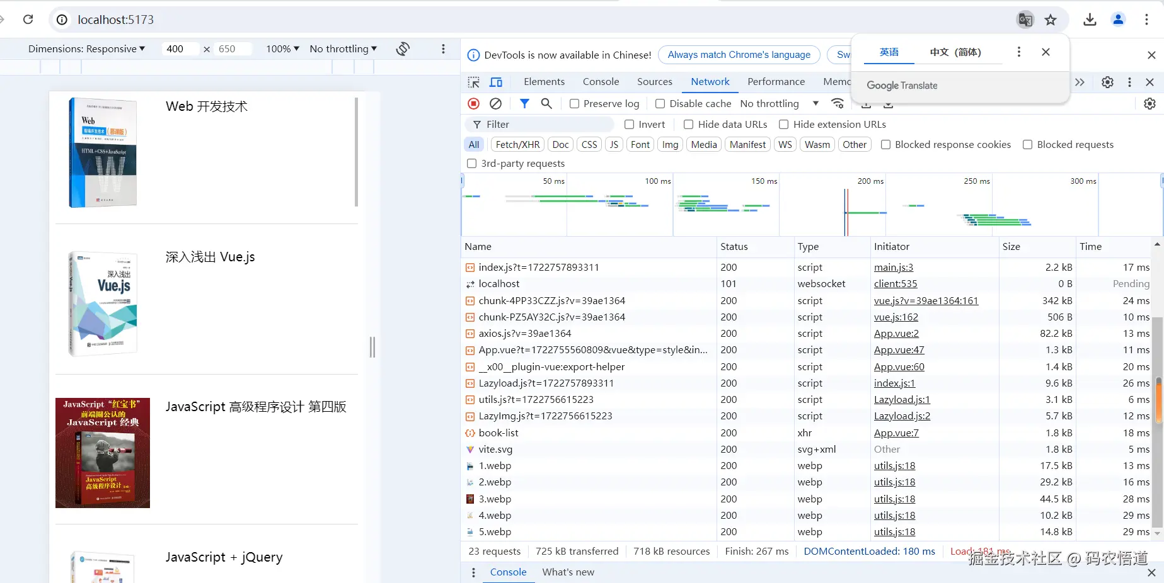Toggle the network filter funnel
This screenshot has width=1164, height=583.
[x=524, y=103]
